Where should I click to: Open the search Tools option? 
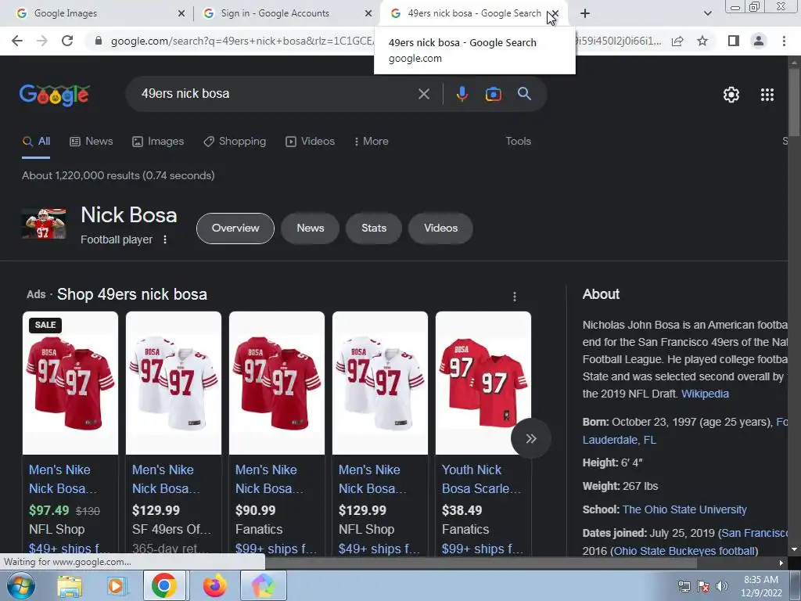518,141
